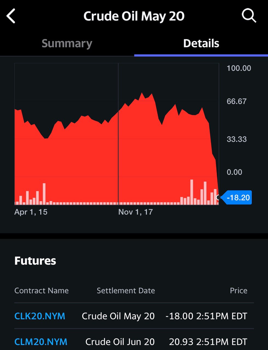
Task: Switch to the Summary tab
Action: click(67, 43)
